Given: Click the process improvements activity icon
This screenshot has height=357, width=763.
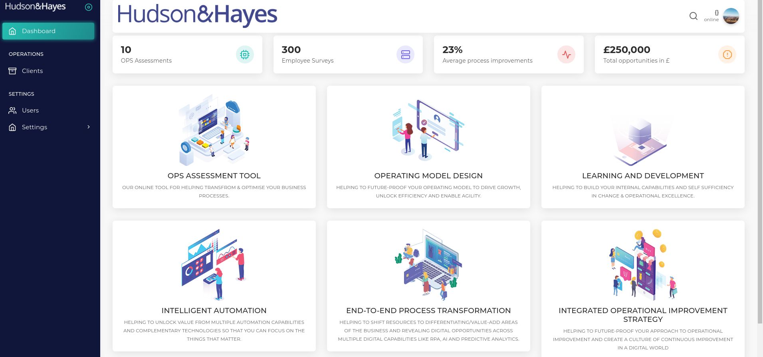Looking at the screenshot, I should pyautogui.click(x=566, y=54).
